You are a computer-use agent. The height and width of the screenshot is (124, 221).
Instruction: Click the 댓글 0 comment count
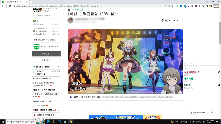coord(167,20)
